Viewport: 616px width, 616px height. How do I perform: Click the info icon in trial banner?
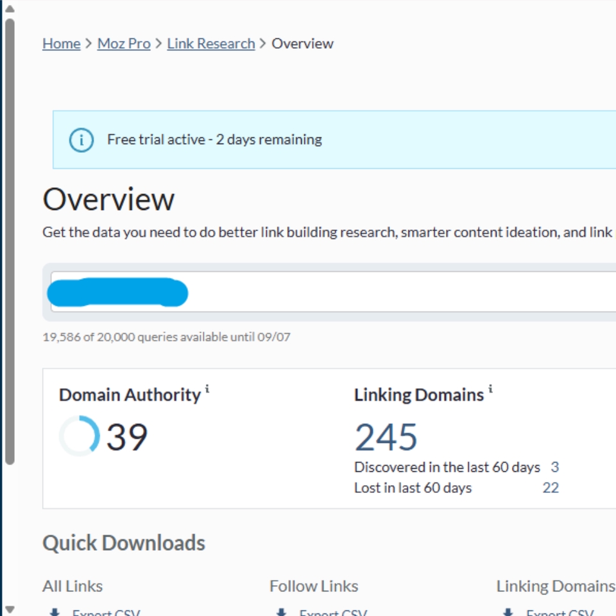[81, 140]
